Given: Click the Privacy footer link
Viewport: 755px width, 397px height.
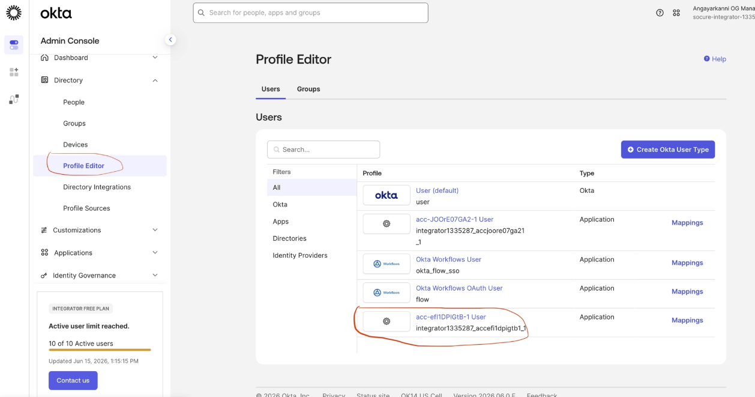Looking at the screenshot, I should click(334, 394).
